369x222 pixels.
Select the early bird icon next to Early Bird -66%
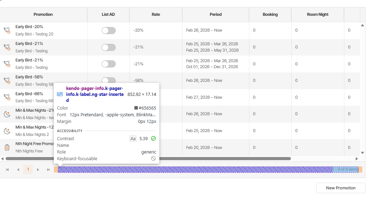(7, 97)
